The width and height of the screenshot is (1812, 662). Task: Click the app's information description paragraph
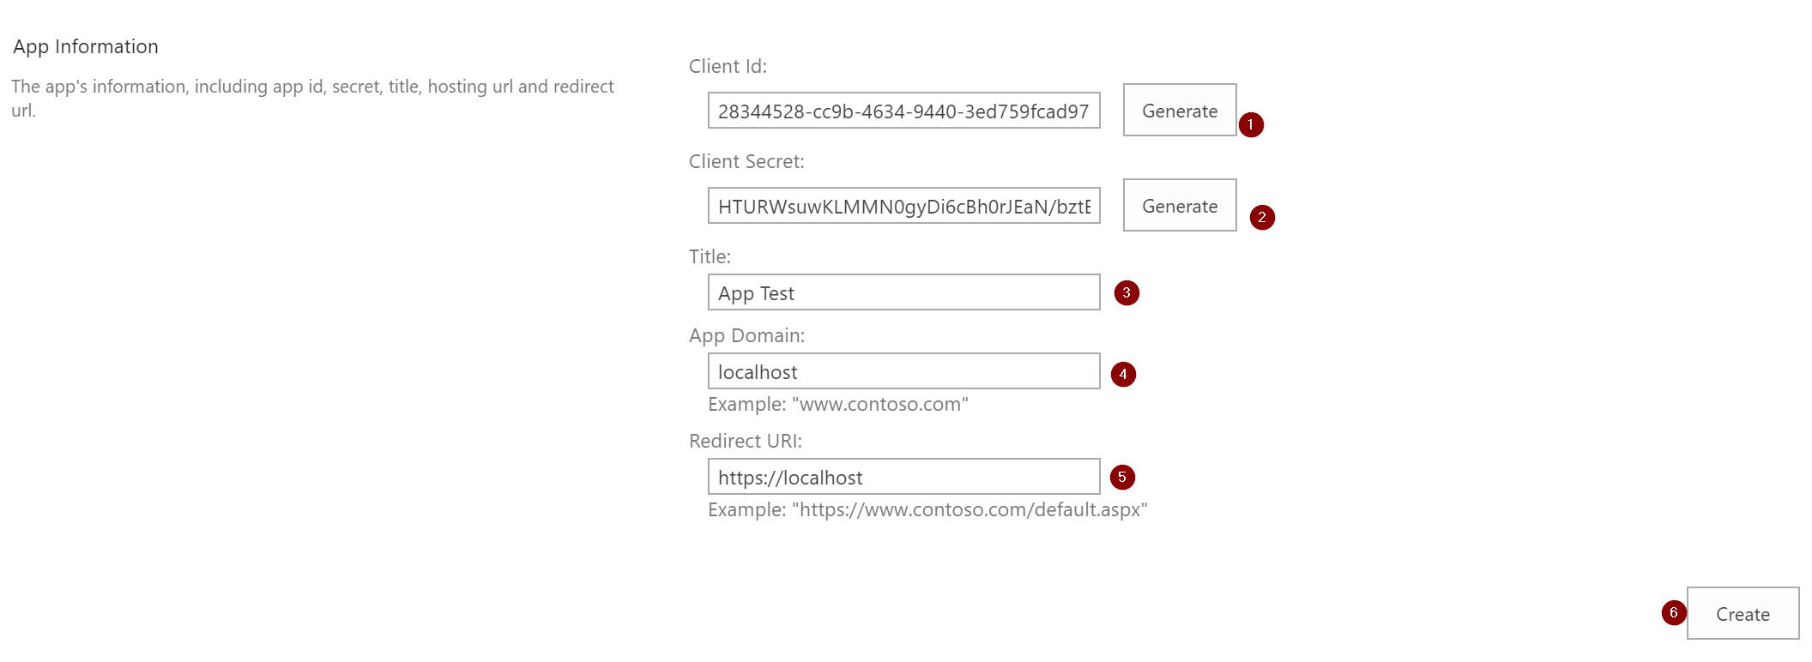[312, 98]
